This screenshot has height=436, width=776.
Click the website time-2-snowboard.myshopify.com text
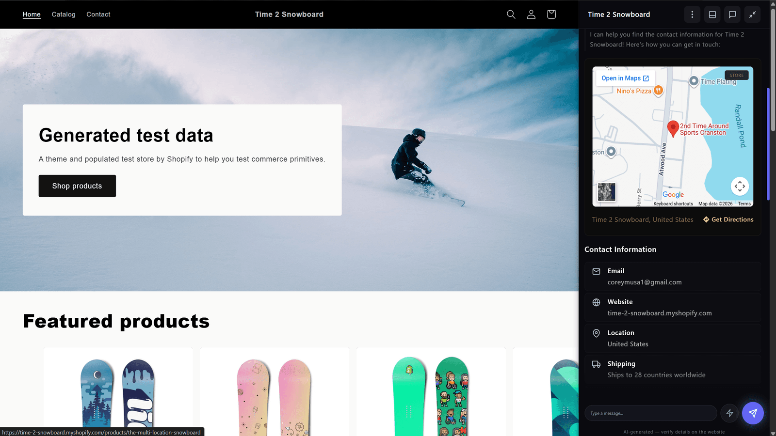coord(660,313)
